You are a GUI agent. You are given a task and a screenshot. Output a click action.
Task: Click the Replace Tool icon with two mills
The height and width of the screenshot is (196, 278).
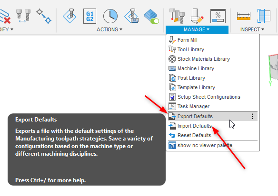pyautogui.click(x=23, y=16)
